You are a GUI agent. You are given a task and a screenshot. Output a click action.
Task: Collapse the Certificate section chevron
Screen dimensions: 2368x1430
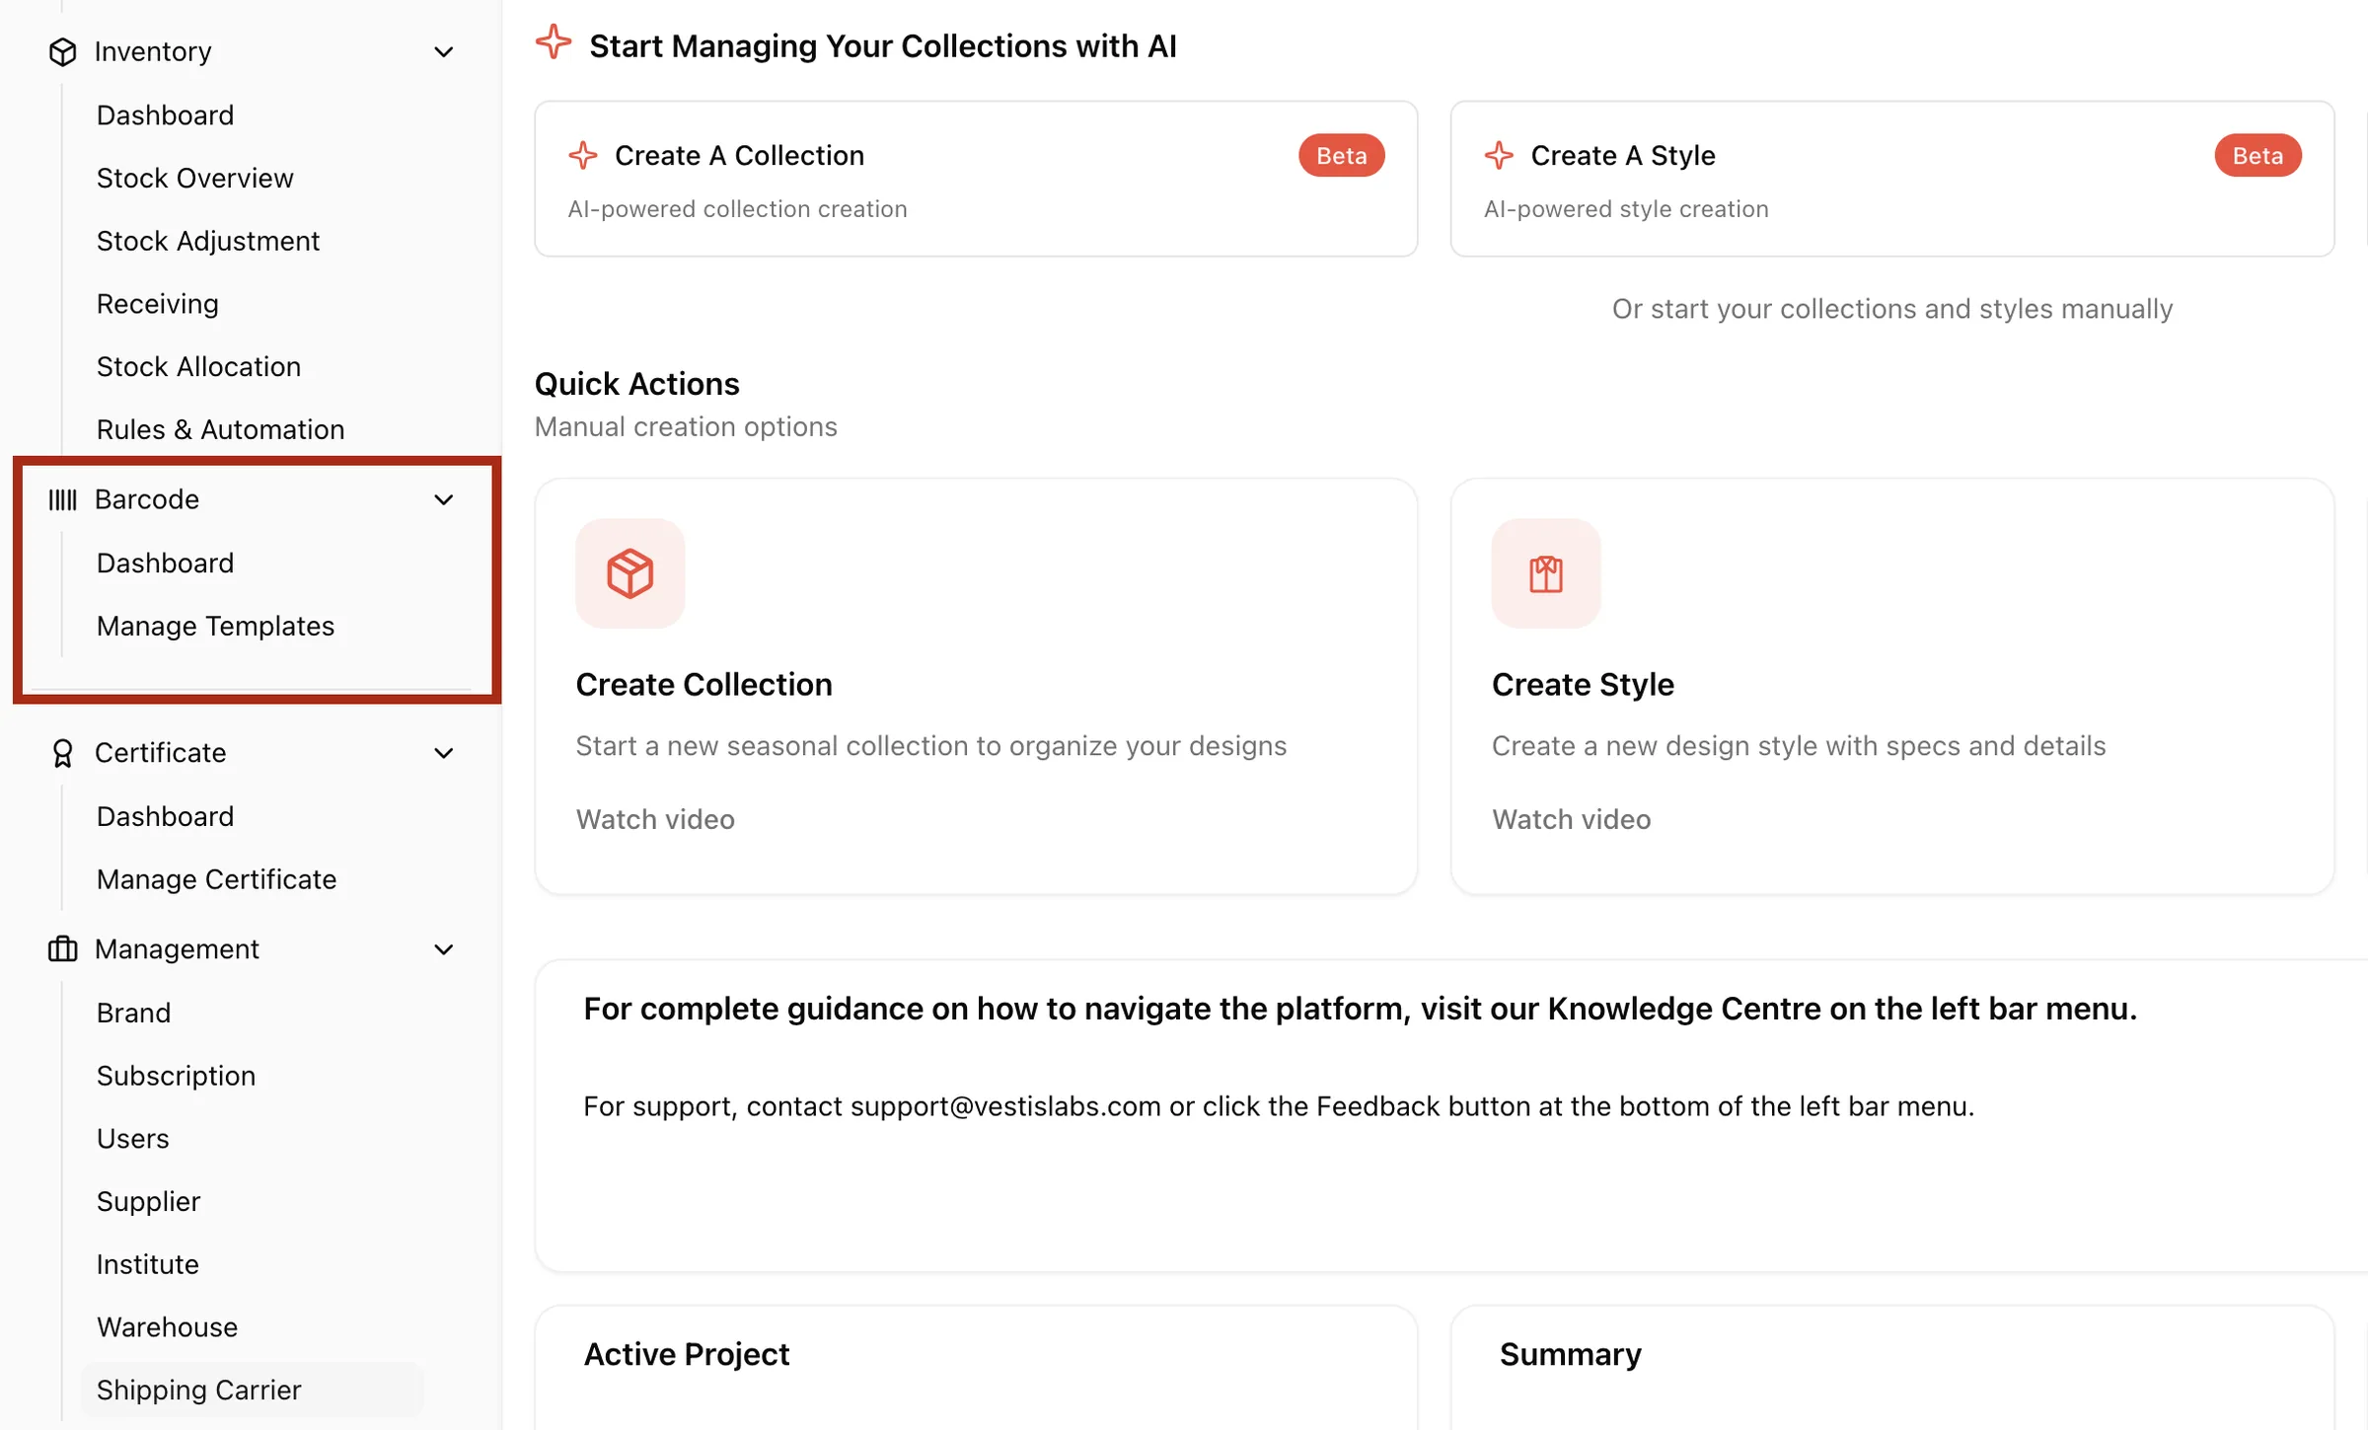(x=444, y=753)
